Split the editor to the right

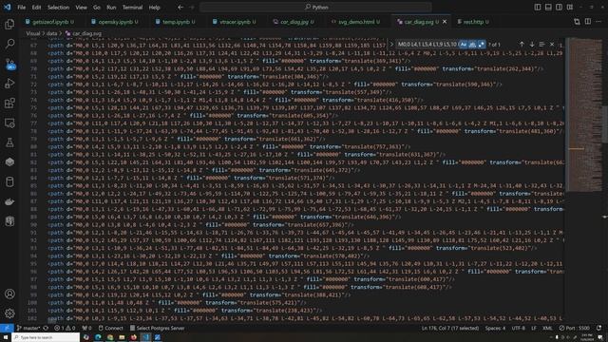(x=588, y=22)
